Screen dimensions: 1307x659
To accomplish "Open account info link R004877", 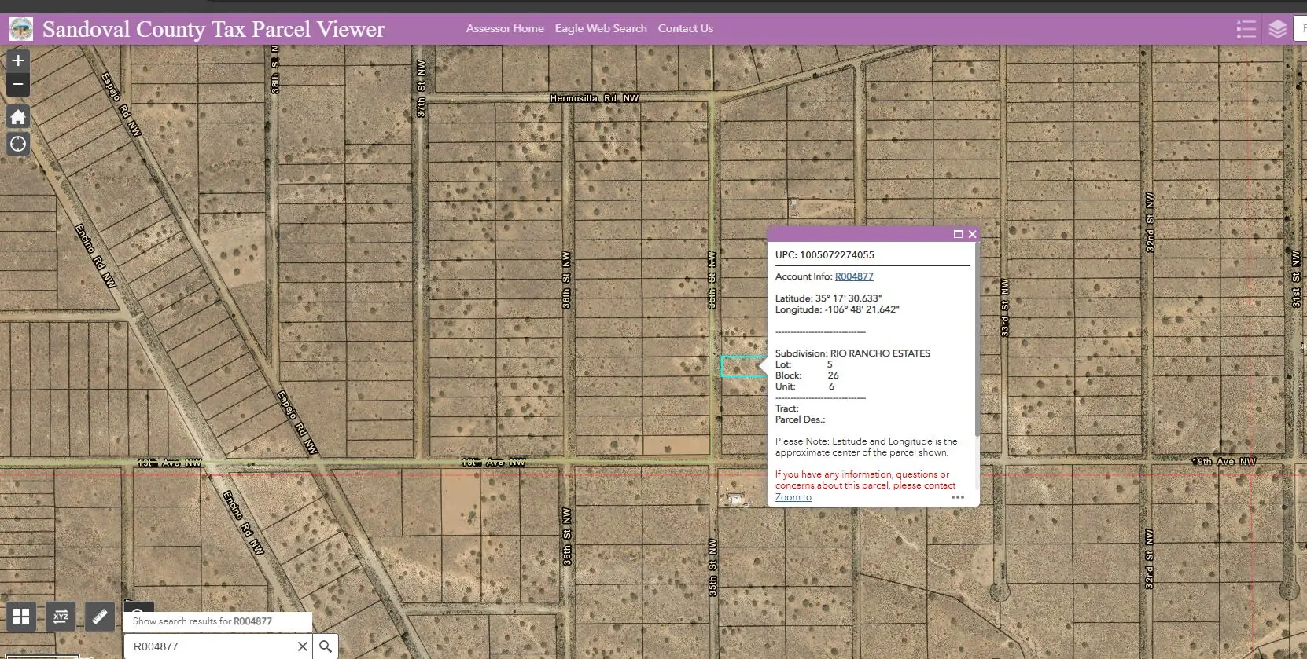I will pos(854,276).
